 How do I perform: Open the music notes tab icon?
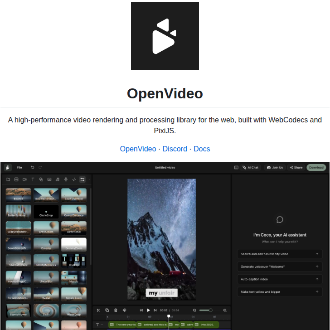pyautogui.click(x=58, y=180)
